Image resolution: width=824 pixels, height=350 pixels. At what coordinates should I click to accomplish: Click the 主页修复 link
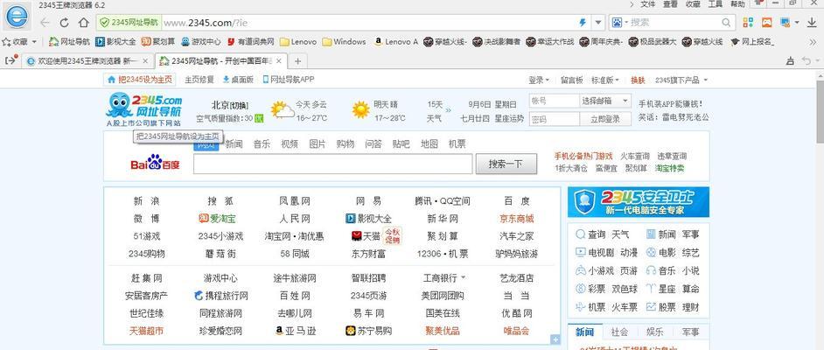199,80
